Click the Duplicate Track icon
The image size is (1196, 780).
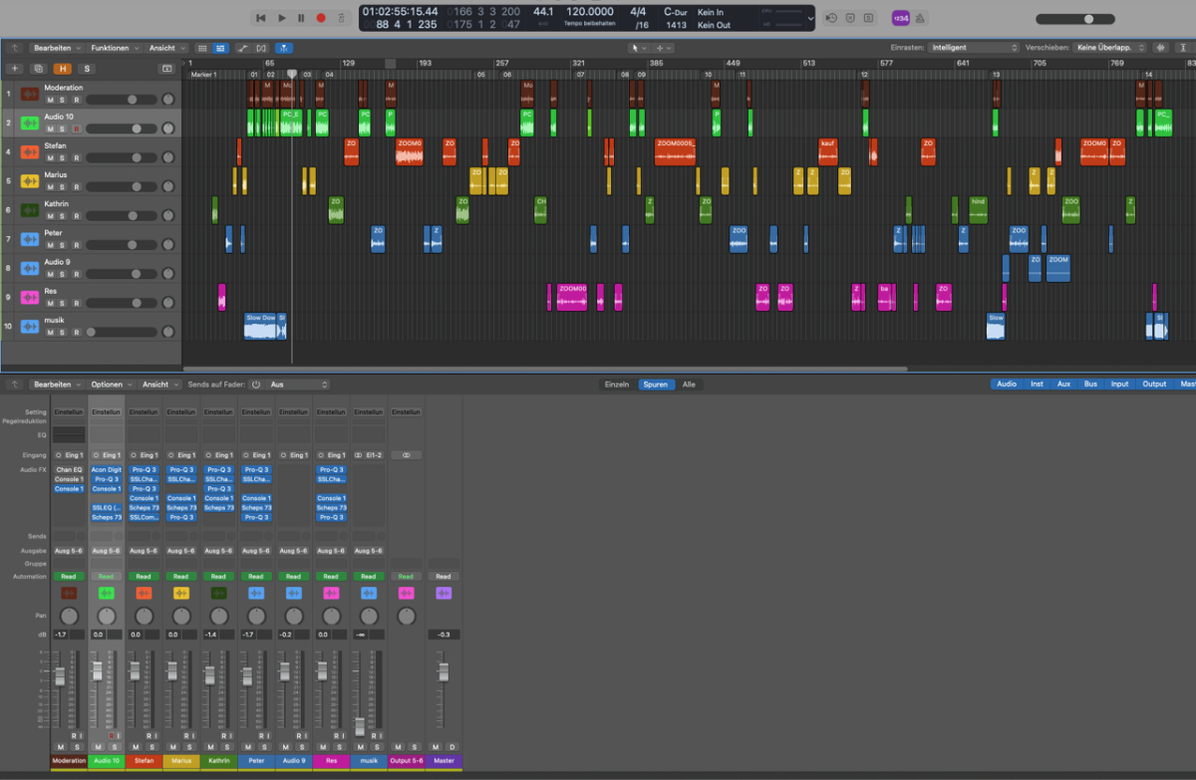pyautogui.click(x=38, y=69)
